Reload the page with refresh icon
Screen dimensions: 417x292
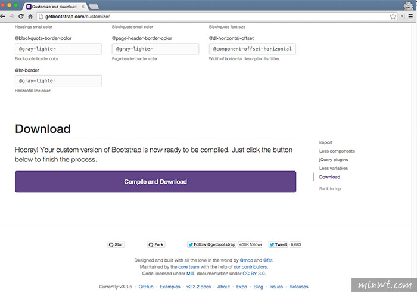tap(21, 17)
